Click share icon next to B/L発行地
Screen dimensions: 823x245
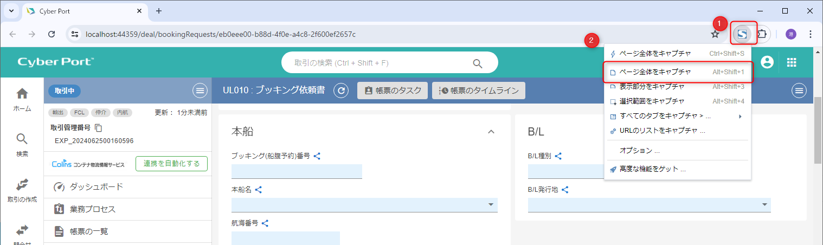565,190
